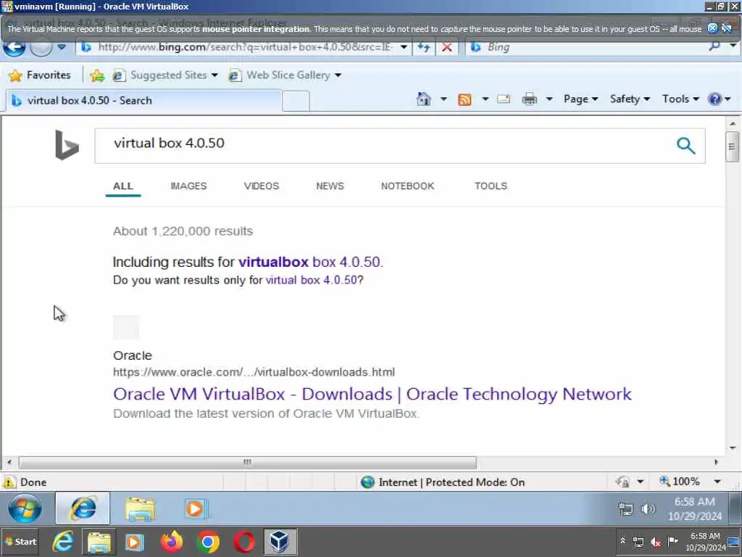Viewport: 742px width, 557px height.
Task: Switch to IMAGES results tab
Action: [x=188, y=186]
